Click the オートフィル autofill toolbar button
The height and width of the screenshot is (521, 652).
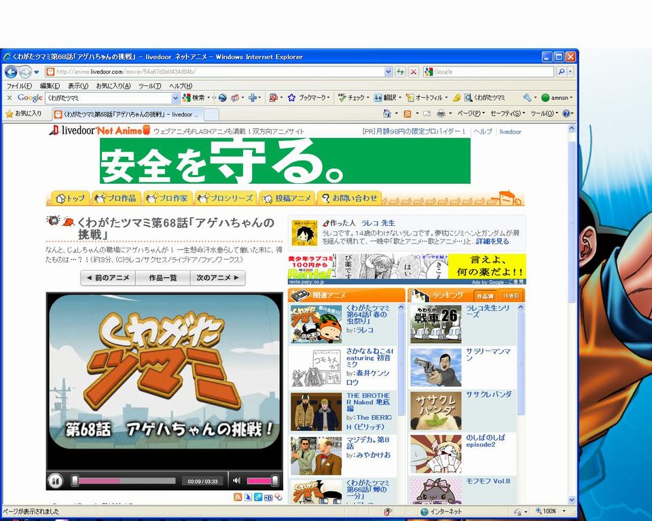coord(424,98)
